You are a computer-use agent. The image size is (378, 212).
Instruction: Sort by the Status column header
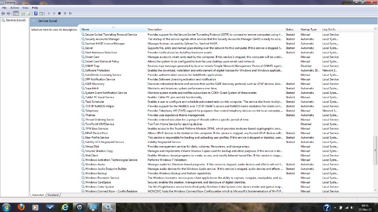pos(292,29)
